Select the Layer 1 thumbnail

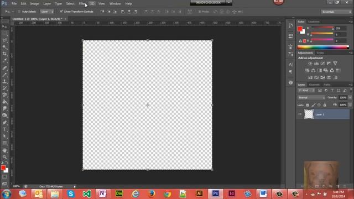(309, 114)
